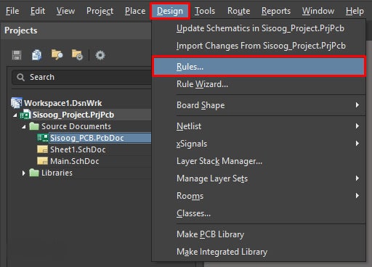
Task: Select Rules... from the Design menu
Action: [x=259, y=67]
